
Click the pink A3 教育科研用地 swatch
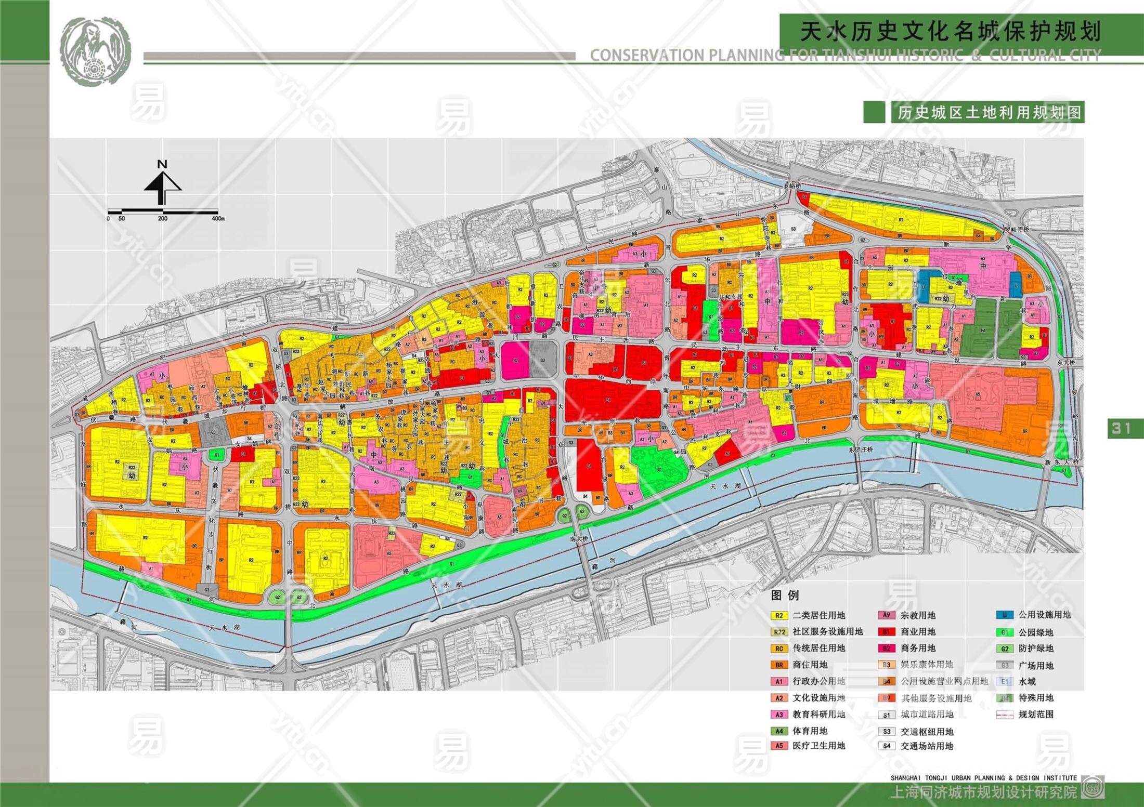[x=778, y=715]
